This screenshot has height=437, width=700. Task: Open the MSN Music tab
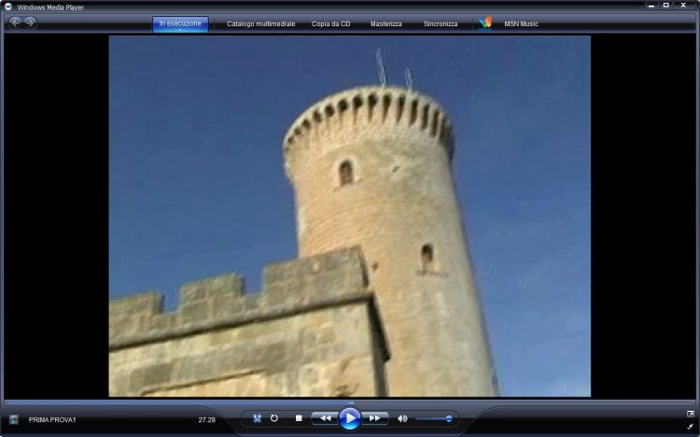521,23
